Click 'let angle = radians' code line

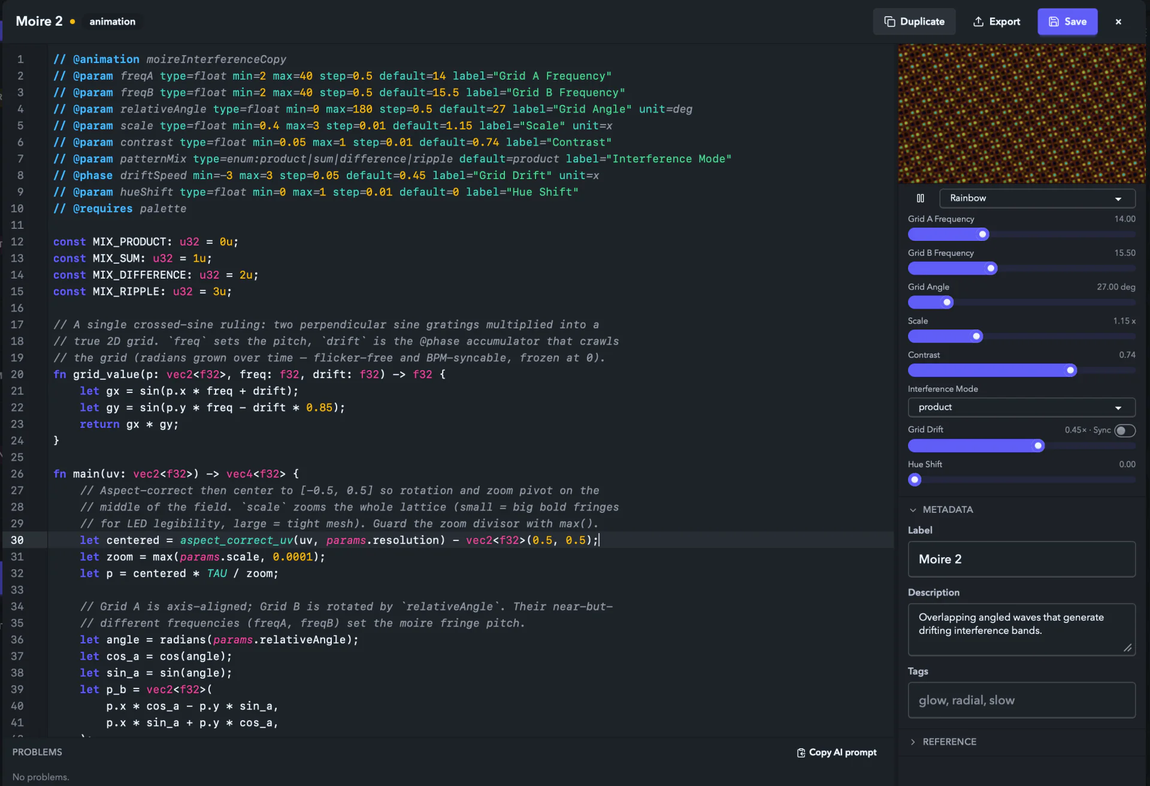click(x=219, y=640)
